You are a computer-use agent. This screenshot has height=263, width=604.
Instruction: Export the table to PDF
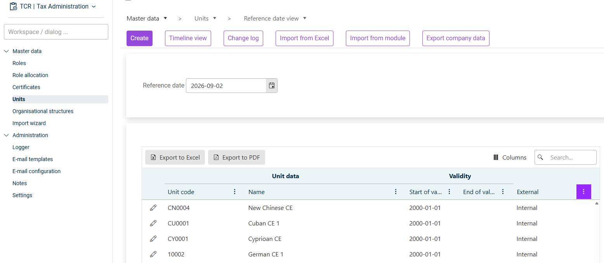tap(236, 157)
